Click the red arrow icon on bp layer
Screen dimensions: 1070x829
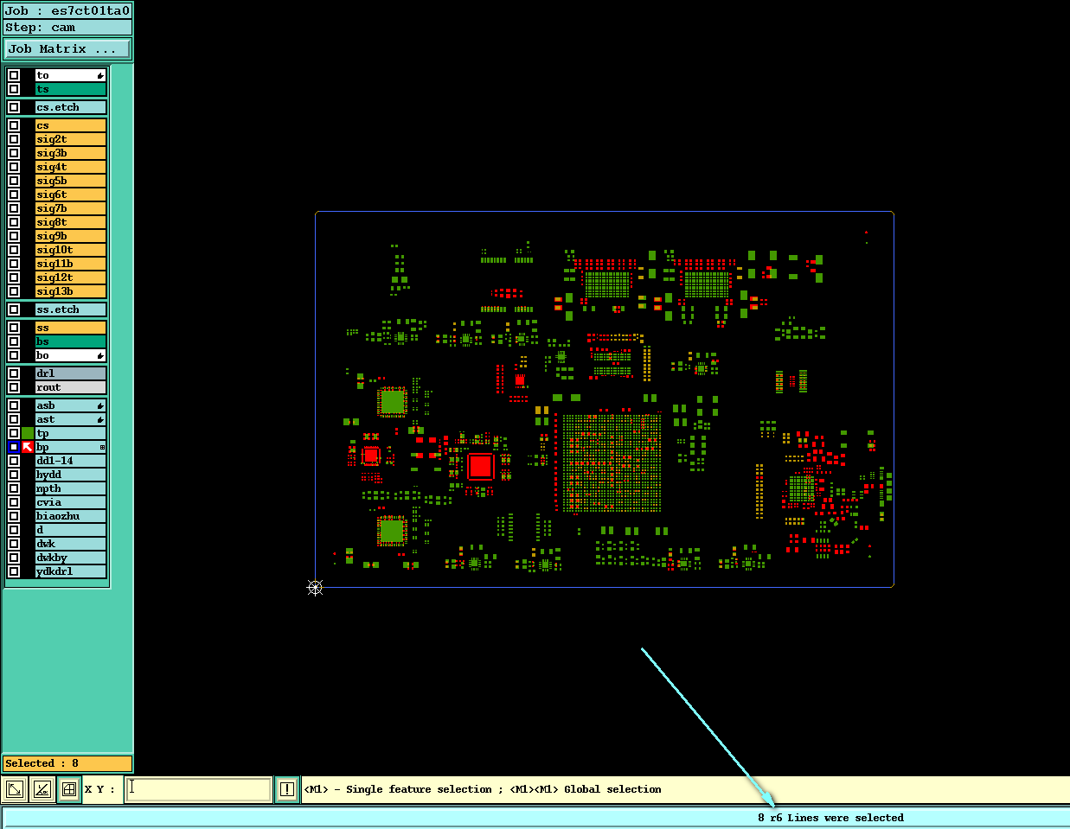pos(28,447)
